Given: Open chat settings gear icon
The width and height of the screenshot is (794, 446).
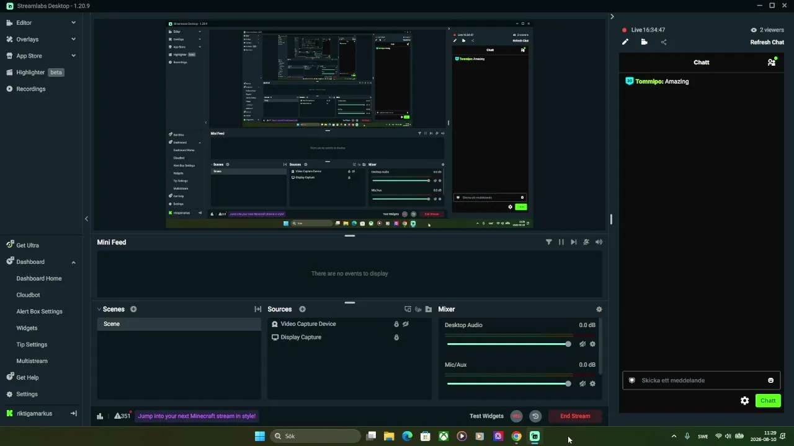Looking at the screenshot, I should click(745, 401).
